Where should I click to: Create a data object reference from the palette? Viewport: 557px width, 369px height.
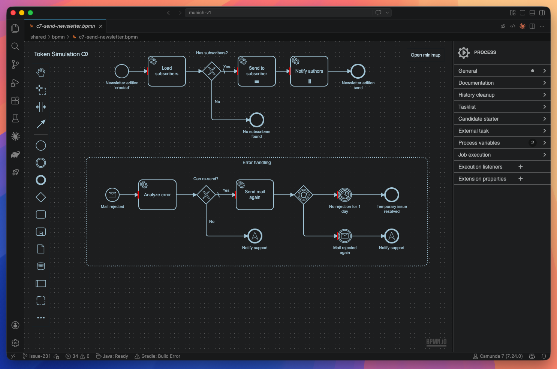pyautogui.click(x=41, y=249)
